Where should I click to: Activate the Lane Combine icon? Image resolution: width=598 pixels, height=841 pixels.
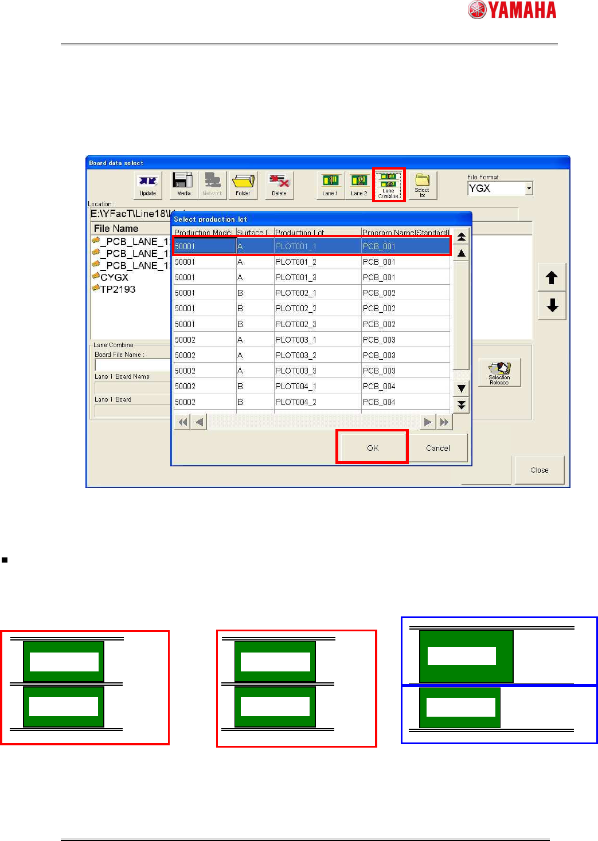click(x=389, y=184)
